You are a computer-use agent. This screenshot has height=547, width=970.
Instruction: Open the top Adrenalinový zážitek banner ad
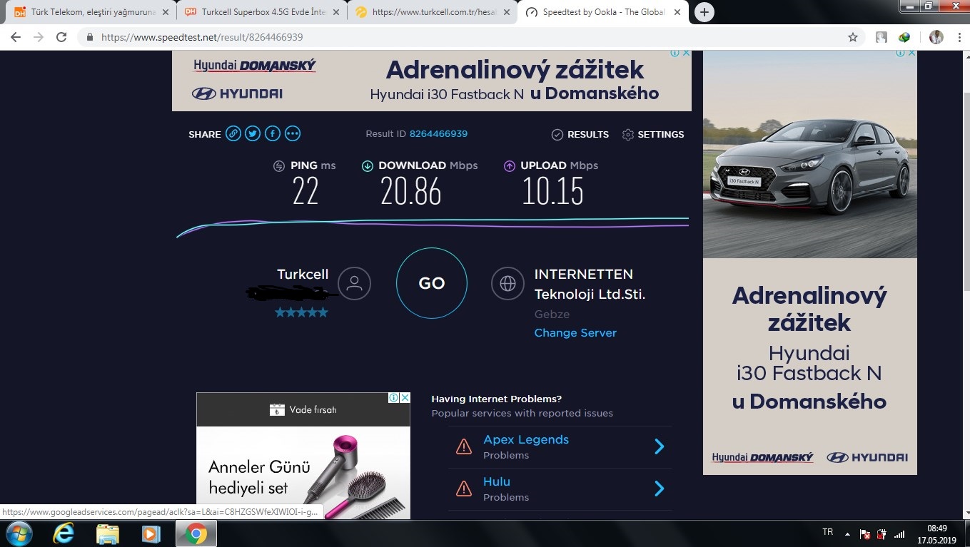pyautogui.click(x=432, y=80)
